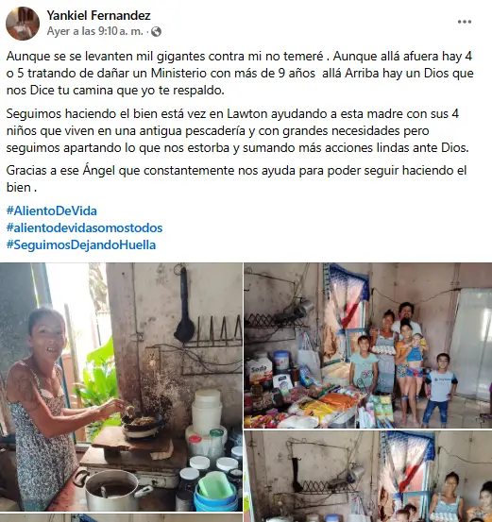Open the #AlientoDeVida hashtag
This screenshot has width=492, height=522.
point(52,210)
